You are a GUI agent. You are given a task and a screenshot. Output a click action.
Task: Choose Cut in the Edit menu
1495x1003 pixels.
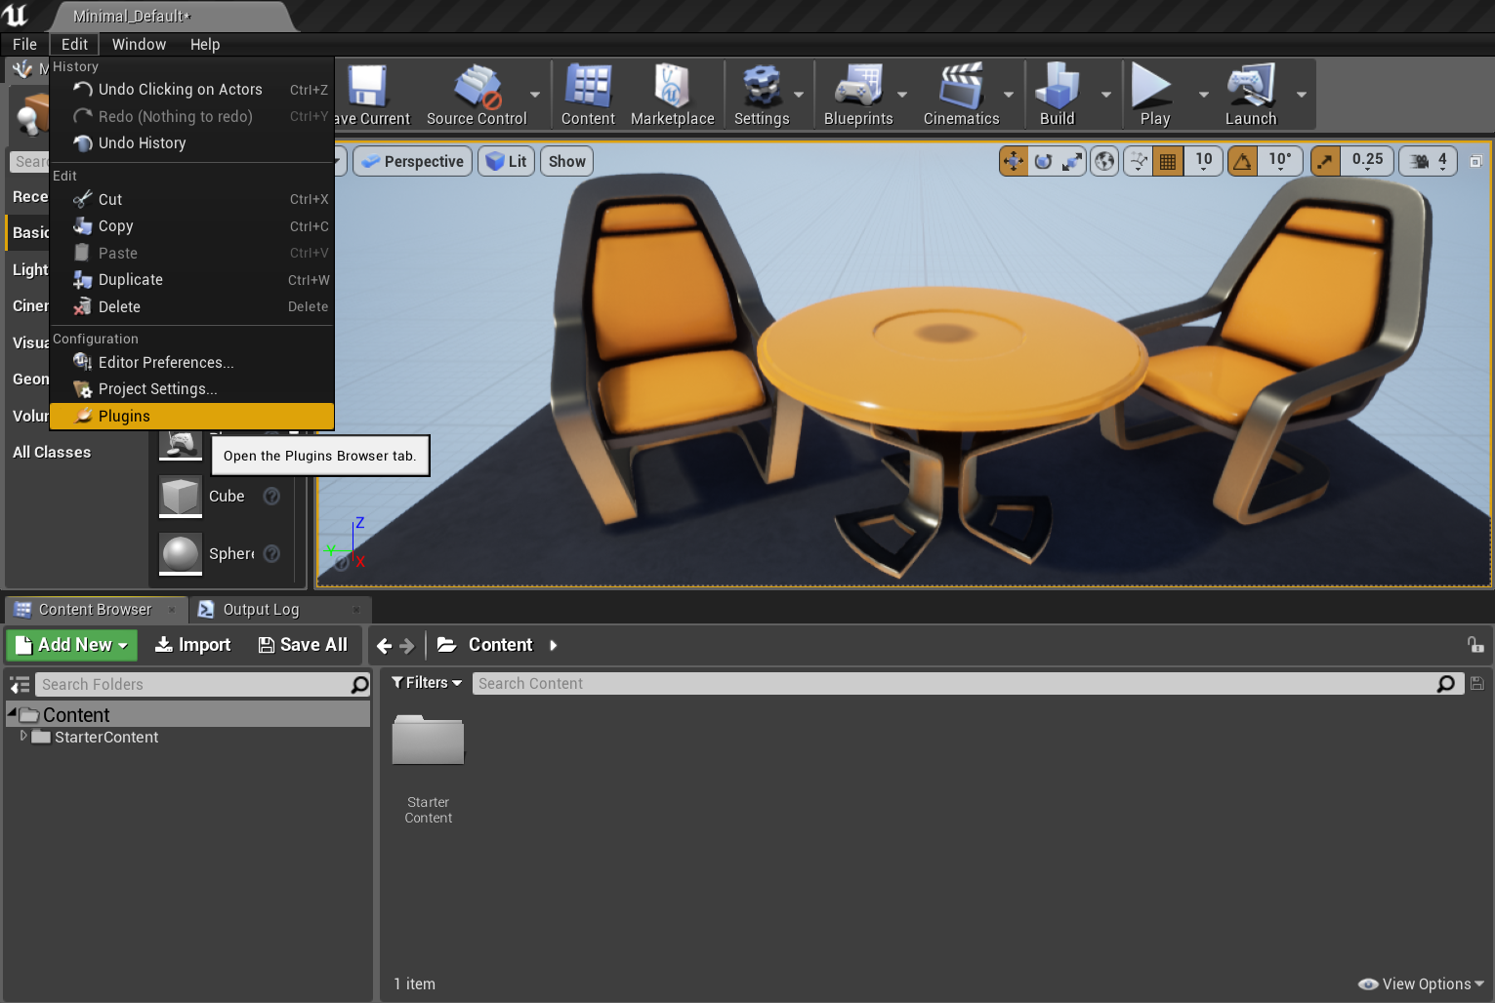coord(192,199)
